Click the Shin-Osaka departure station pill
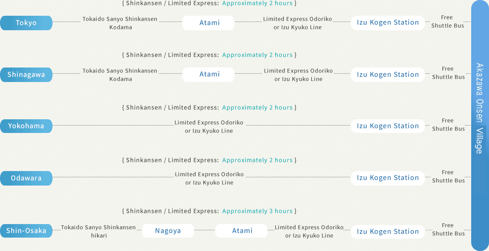The image size is (489, 251). tap(26, 231)
